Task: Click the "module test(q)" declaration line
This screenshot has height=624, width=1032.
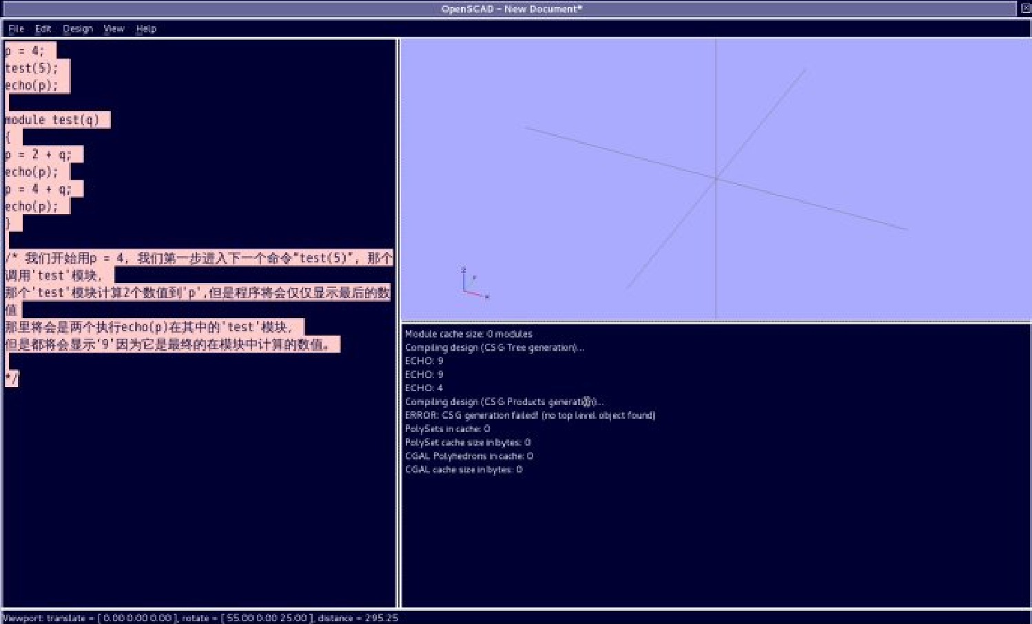Action: point(53,120)
